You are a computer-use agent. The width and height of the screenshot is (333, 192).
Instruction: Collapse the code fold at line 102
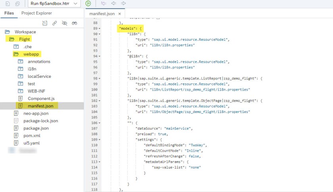pos(100,101)
